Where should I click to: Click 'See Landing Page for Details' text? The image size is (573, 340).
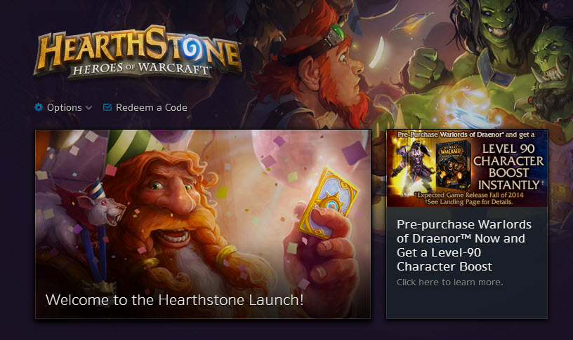[469, 202]
